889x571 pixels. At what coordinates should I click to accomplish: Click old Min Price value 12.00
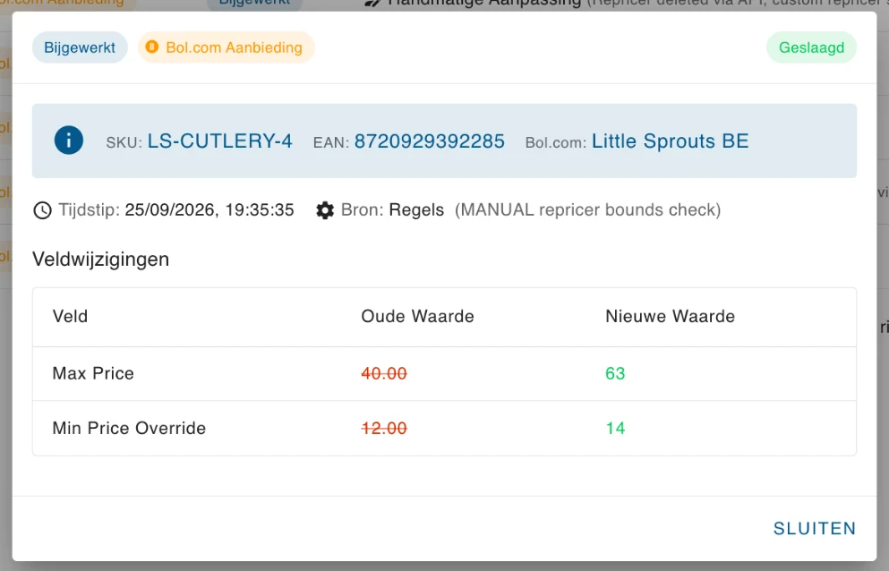[384, 428]
